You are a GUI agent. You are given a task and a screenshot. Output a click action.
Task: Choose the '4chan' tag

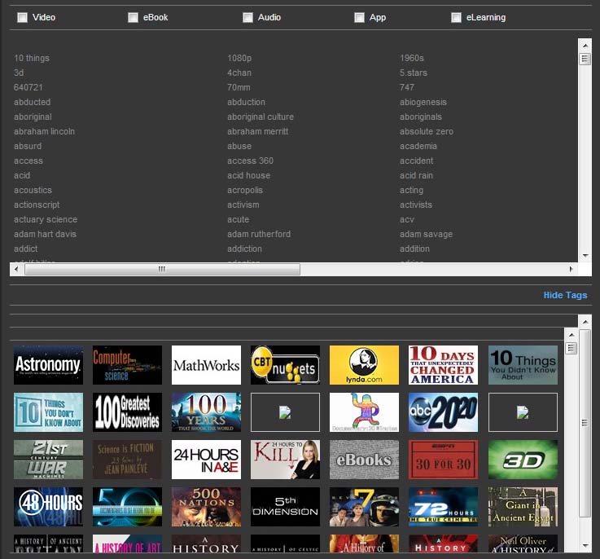click(x=239, y=73)
